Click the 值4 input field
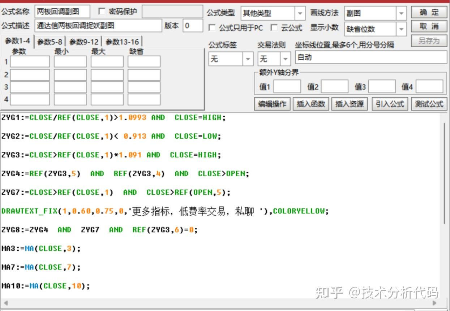The image size is (450, 311). [x=429, y=87]
